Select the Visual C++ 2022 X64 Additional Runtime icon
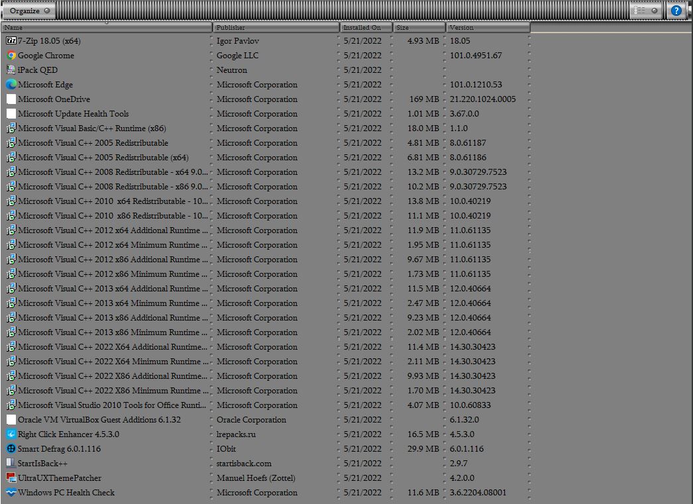This screenshot has height=504, width=693. point(11,347)
